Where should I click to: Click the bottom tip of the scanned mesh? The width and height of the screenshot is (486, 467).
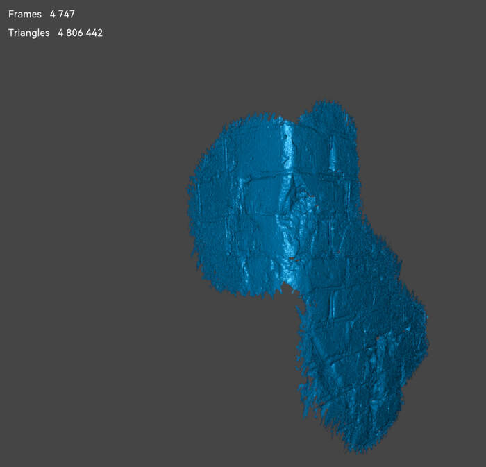(361, 444)
